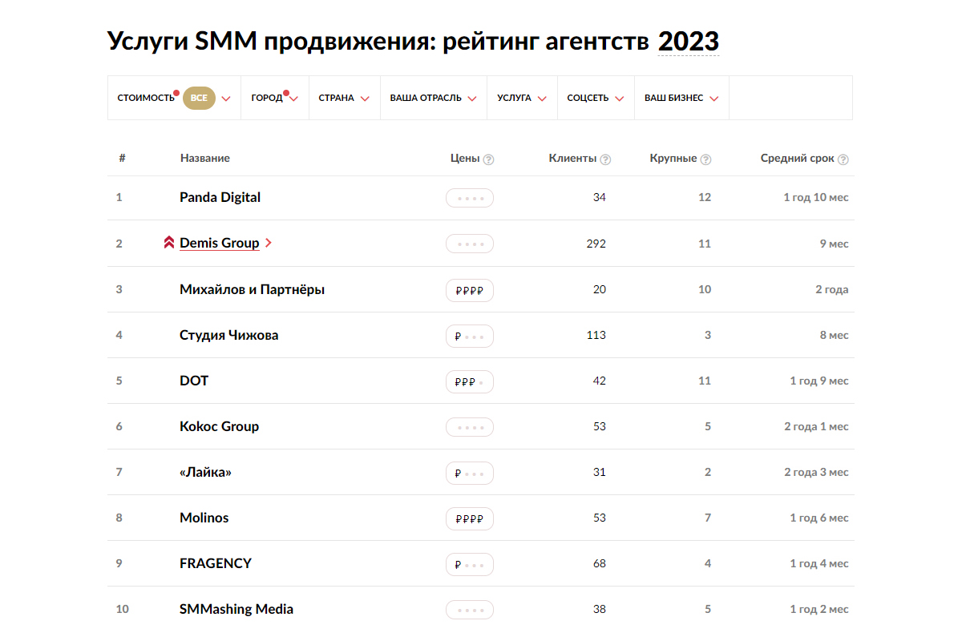Click the ₽ price badge for «Лайка»
The height and width of the screenshot is (641, 962).
click(x=470, y=473)
